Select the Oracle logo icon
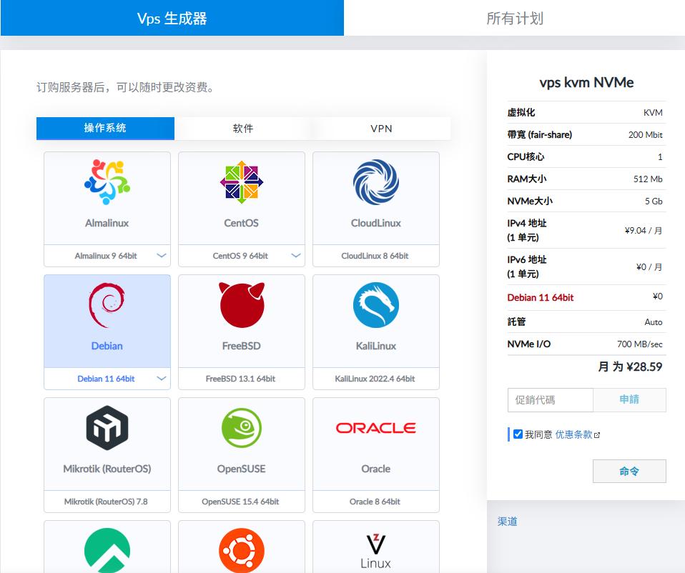Viewport: 685px width, 573px height. click(375, 427)
